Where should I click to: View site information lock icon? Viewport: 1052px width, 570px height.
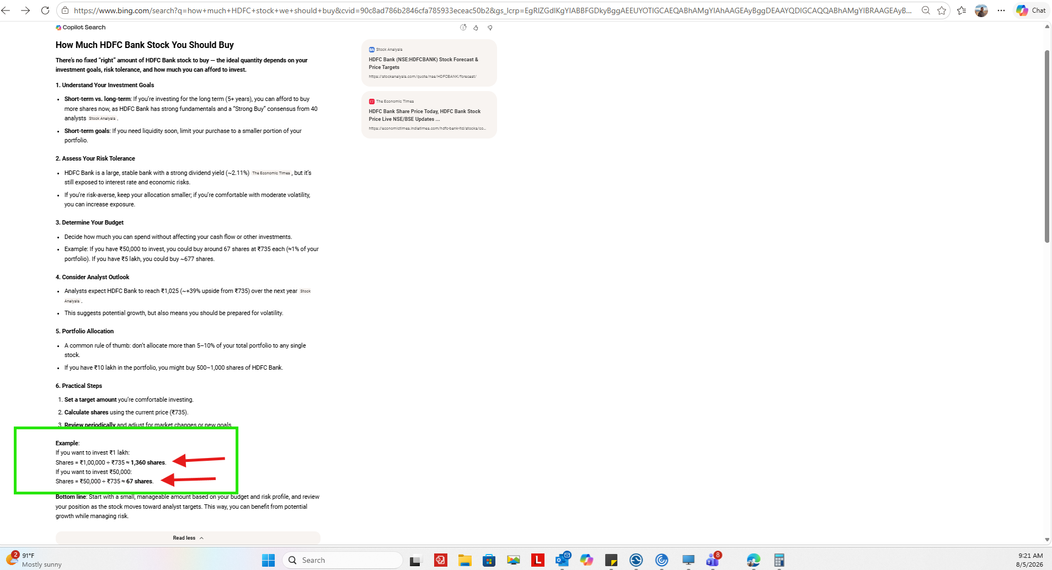[x=65, y=10]
